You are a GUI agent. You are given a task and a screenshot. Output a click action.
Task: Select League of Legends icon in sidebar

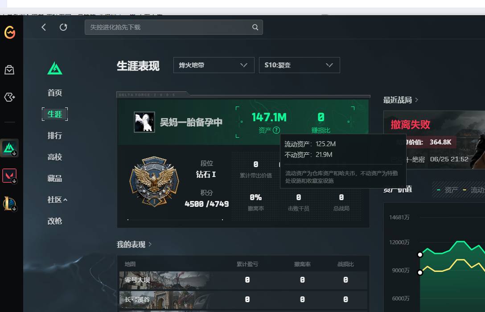tap(9, 203)
